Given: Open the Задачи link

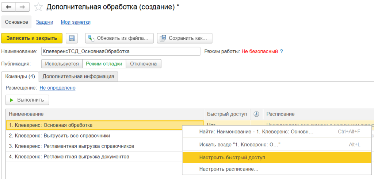Looking at the screenshot, I should (x=44, y=22).
